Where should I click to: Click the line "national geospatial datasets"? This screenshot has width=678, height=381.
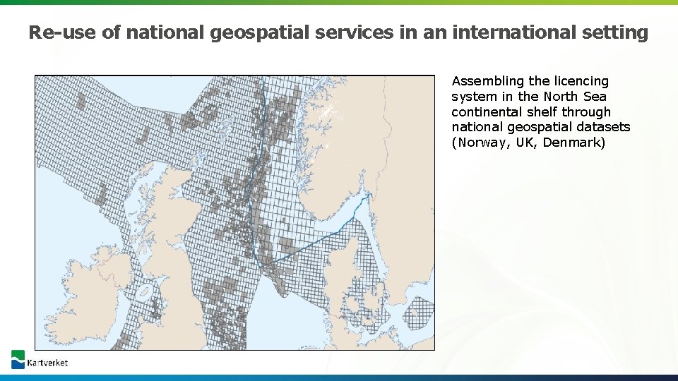[541, 127]
